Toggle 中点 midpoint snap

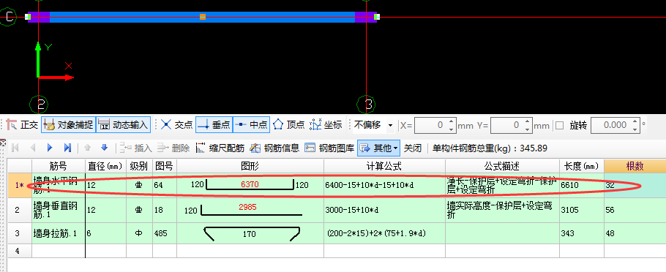tap(252, 125)
